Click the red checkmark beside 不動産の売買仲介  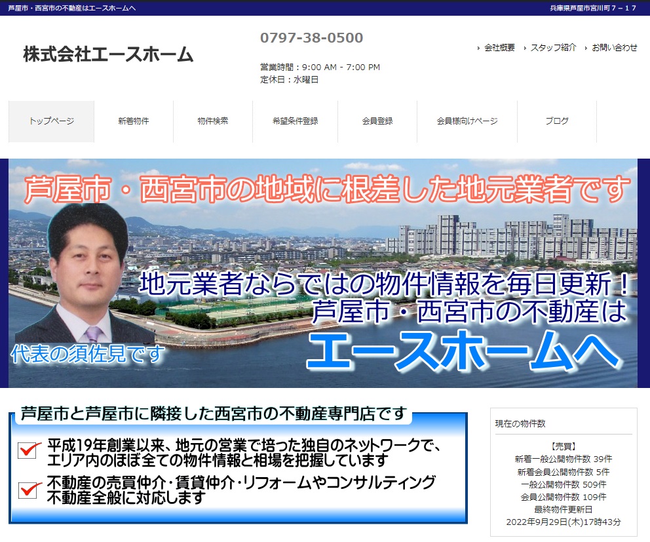point(29,490)
